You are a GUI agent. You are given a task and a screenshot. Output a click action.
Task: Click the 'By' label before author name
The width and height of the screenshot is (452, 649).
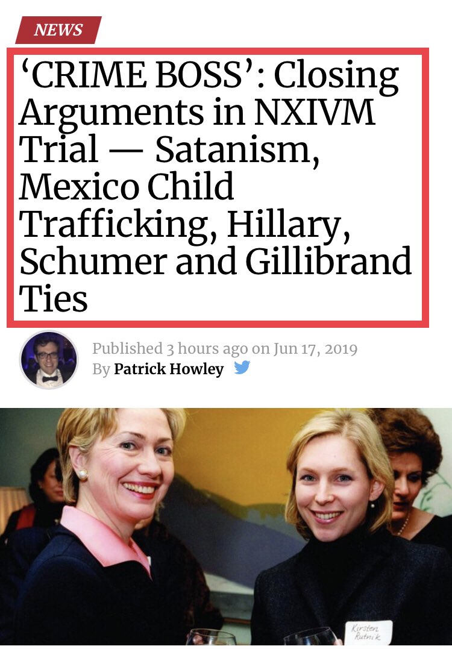click(x=101, y=369)
